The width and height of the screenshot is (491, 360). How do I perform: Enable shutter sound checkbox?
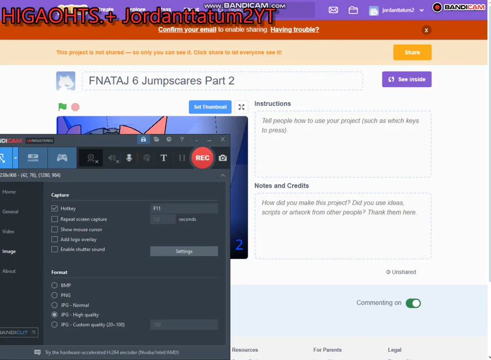coord(55,249)
